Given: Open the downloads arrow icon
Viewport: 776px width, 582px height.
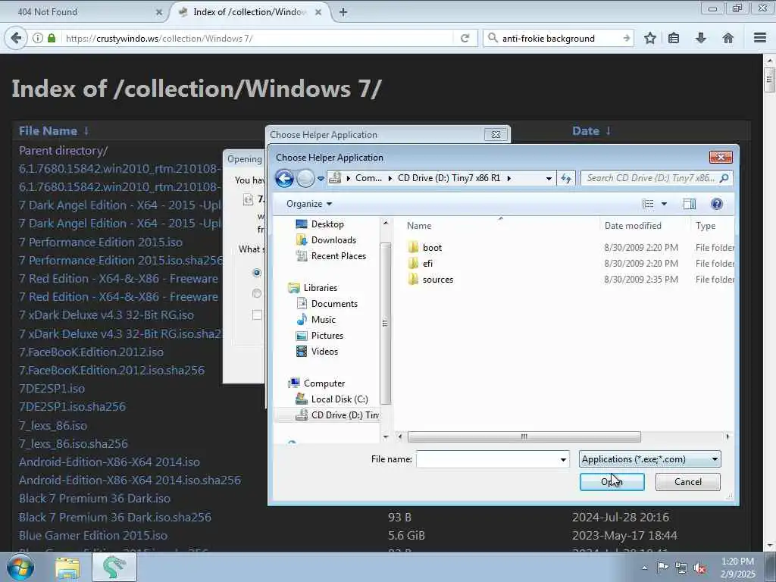Looking at the screenshot, I should click(701, 38).
